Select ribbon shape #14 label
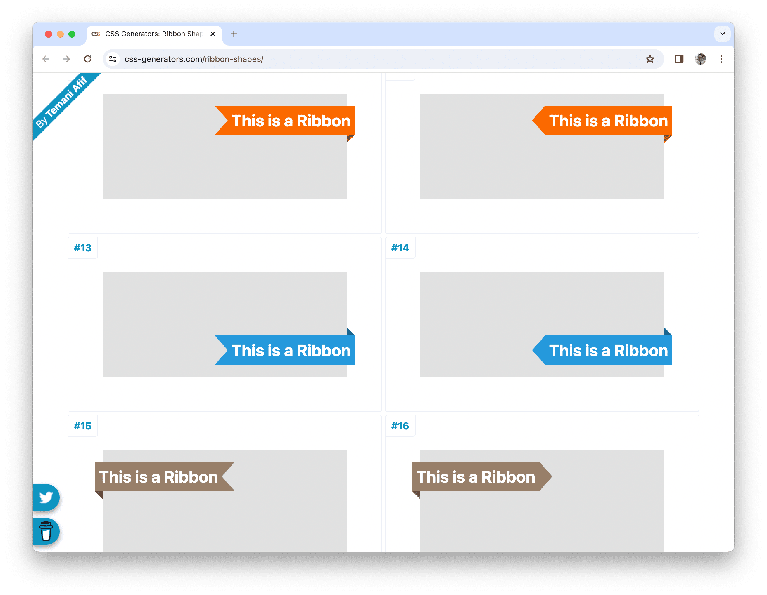The height and width of the screenshot is (595, 767). coord(400,248)
